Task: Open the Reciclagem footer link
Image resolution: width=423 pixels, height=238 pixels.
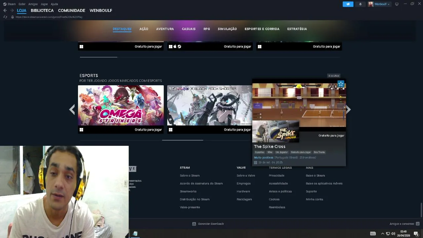Action: point(244,199)
